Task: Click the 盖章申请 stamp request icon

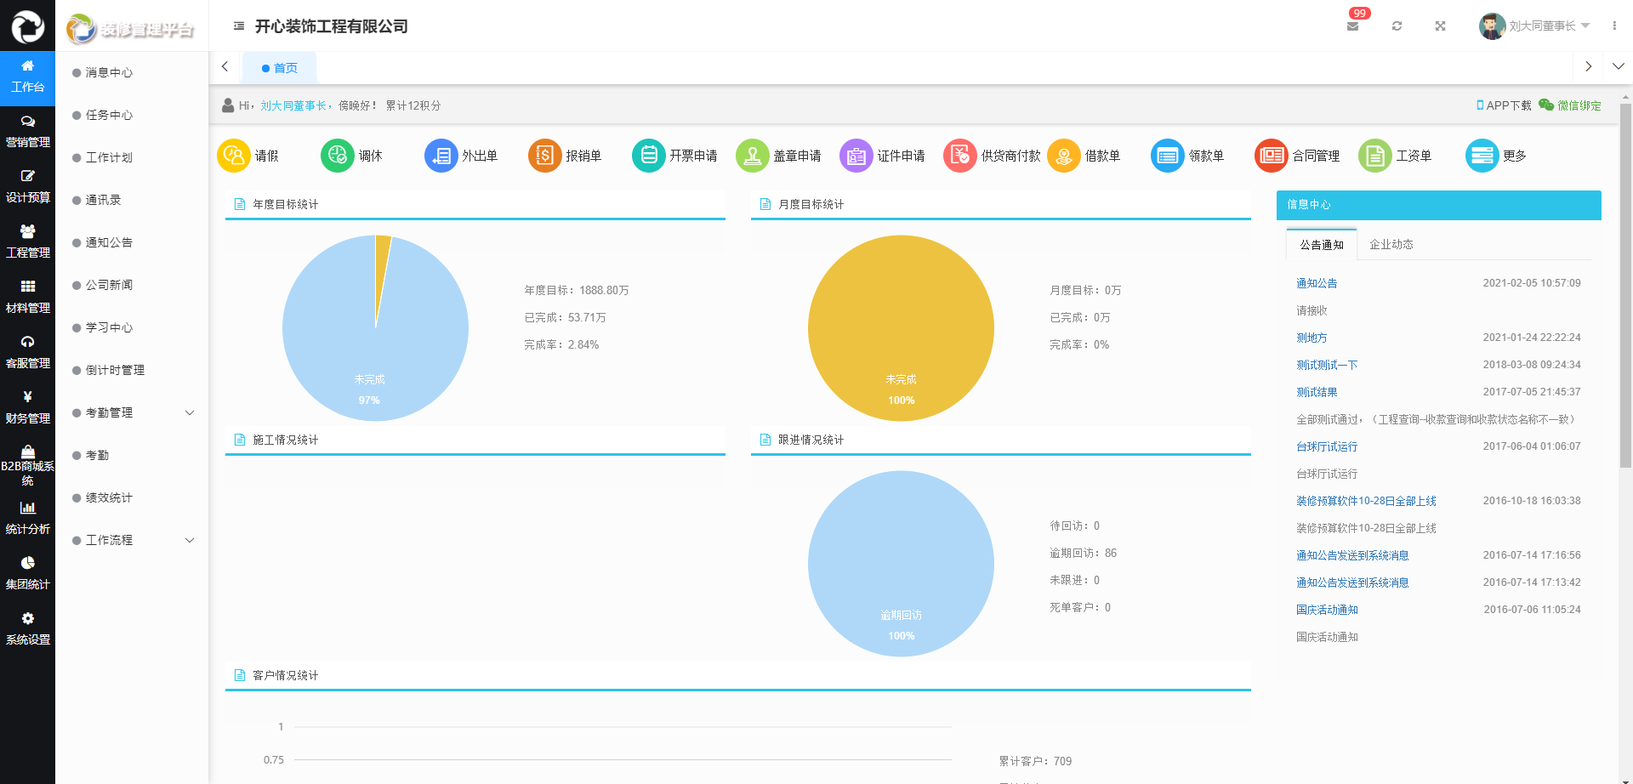Action: point(753,156)
